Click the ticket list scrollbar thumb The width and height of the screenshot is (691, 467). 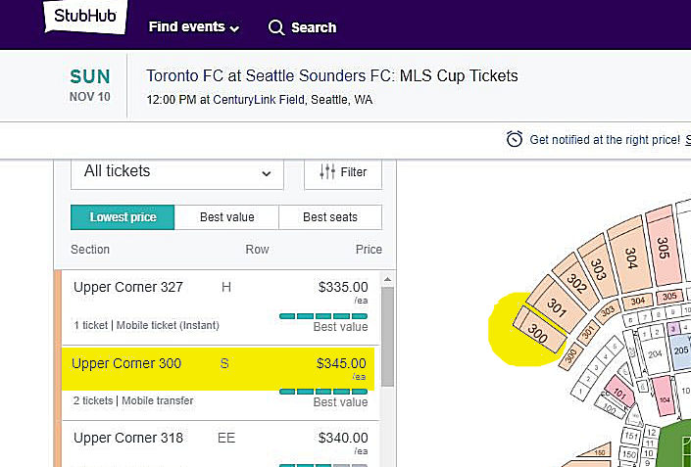387,337
